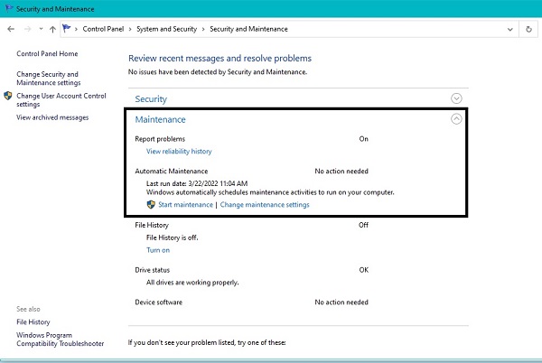Open View reliability history link
542x363 pixels.
pos(179,152)
